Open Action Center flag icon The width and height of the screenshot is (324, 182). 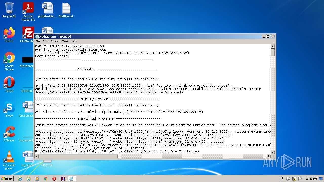coord(300,179)
